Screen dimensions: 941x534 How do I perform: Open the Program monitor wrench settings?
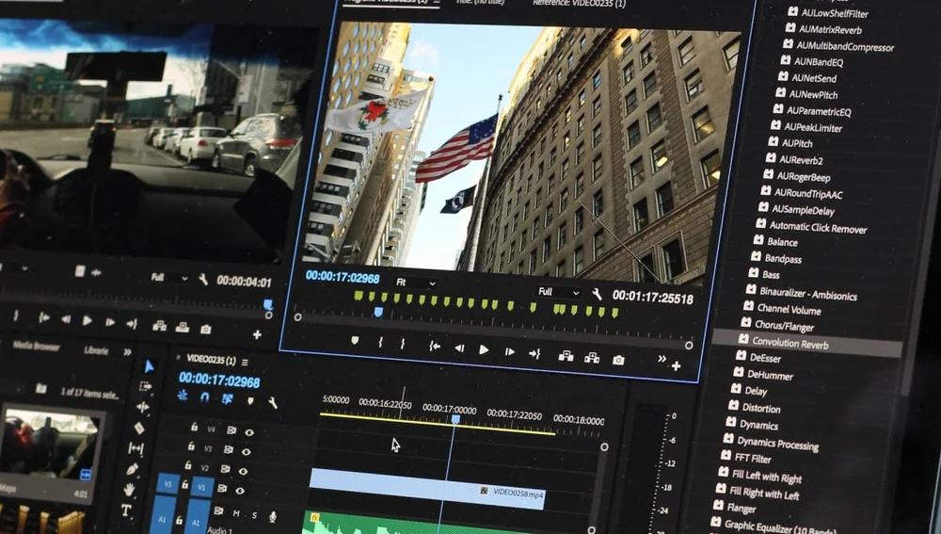coord(597,294)
